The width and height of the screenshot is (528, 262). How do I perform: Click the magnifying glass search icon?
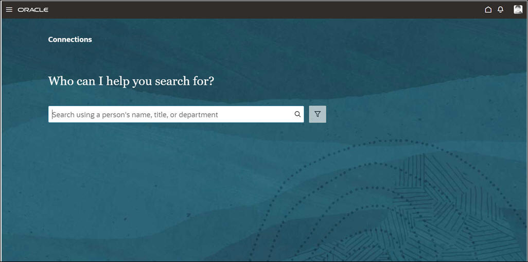[297, 114]
